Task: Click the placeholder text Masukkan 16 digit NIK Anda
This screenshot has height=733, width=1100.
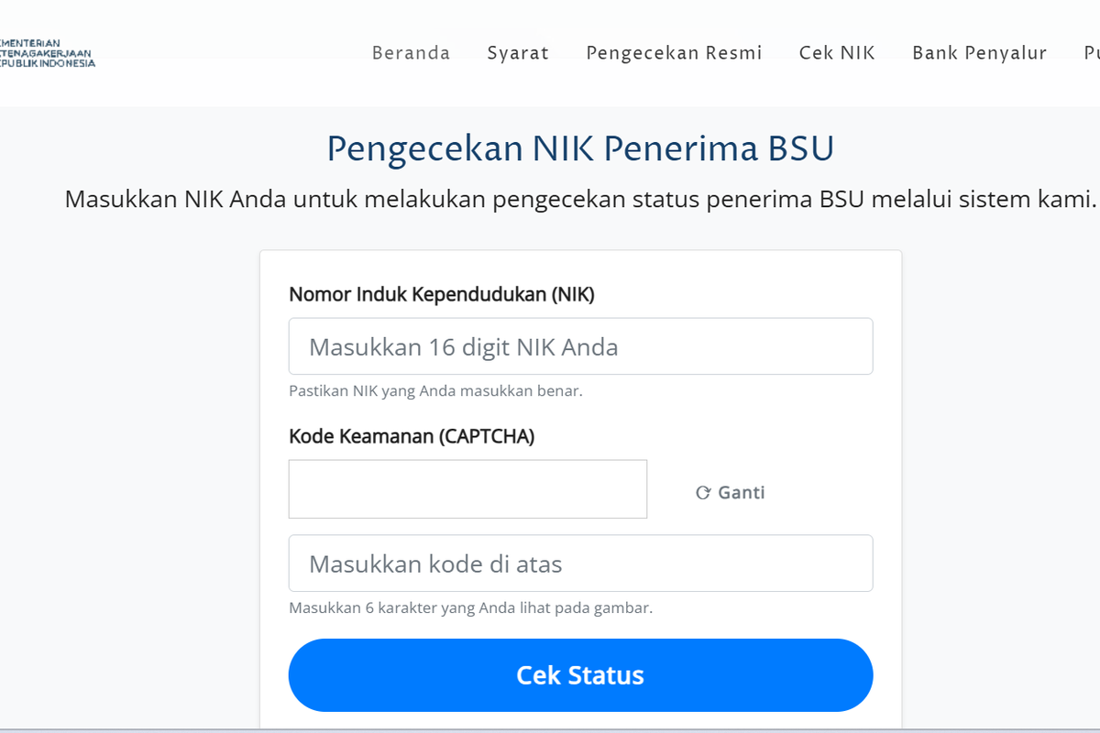Action: click(x=463, y=347)
